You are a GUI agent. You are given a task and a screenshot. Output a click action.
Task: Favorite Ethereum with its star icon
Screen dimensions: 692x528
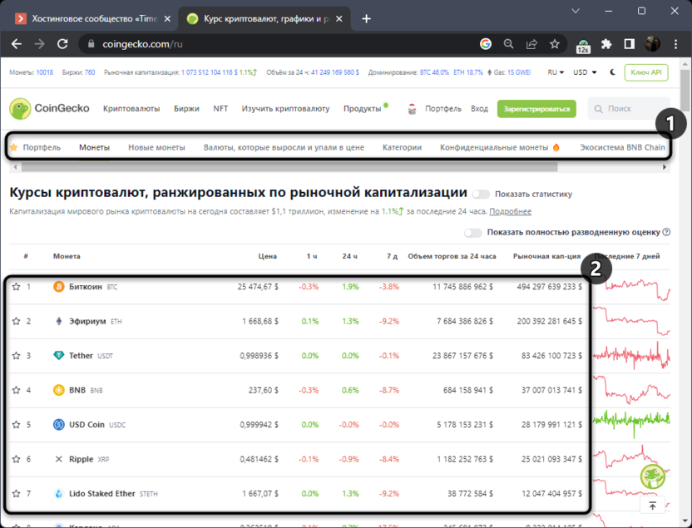(x=17, y=321)
